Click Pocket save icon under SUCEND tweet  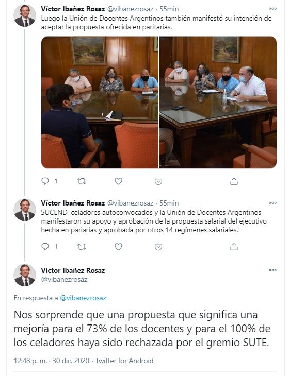[x=158, y=247]
